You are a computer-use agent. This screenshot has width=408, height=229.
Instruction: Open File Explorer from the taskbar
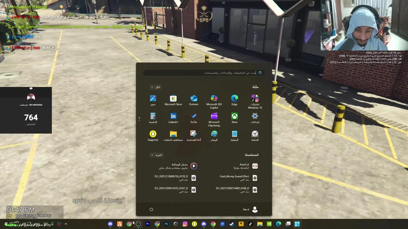coord(260,224)
